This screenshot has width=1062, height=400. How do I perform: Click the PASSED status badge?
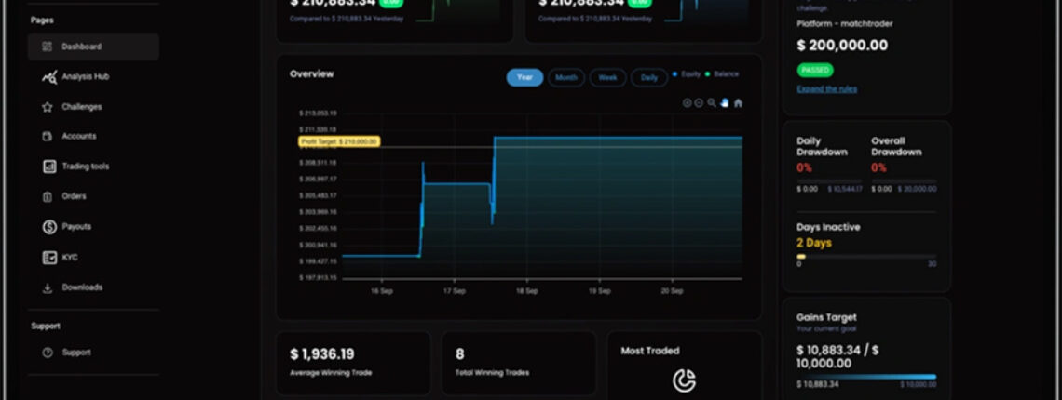(815, 71)
